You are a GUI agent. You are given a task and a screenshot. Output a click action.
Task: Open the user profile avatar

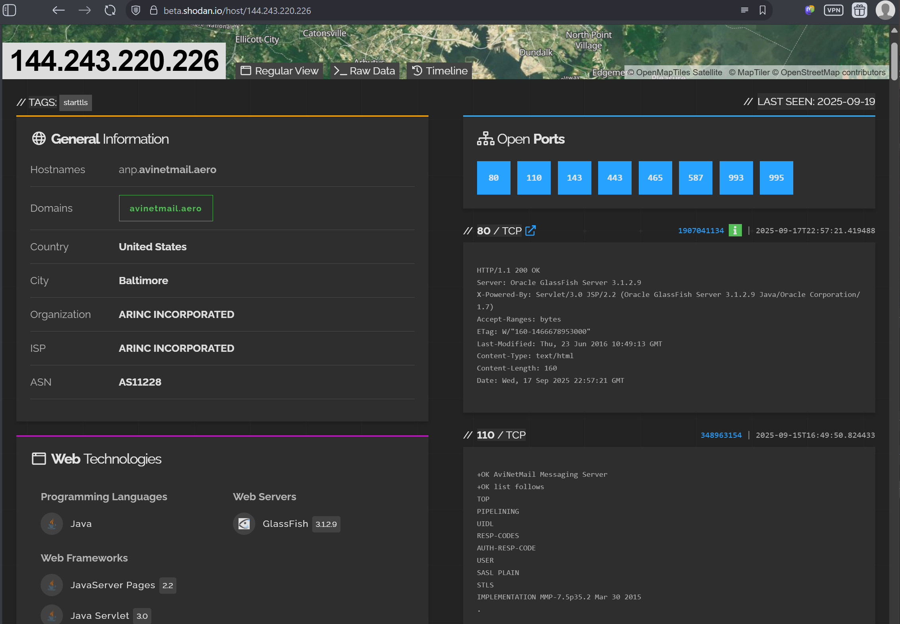pos(885,10)
